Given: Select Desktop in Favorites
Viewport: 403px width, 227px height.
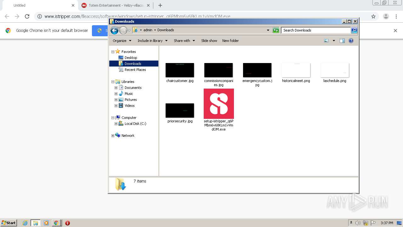Looking at the screenshot, I should [131, 58].
